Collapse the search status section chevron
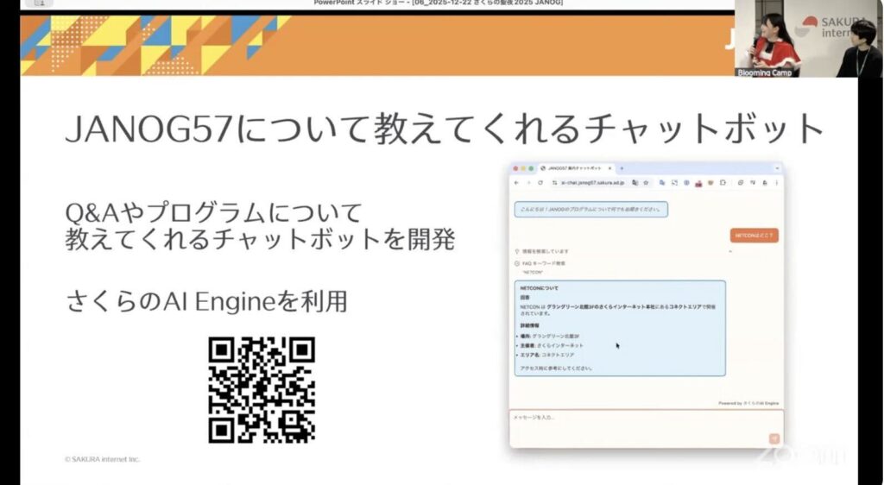The height and width of the screenshot is (485, 884). [x=729, y=251]
